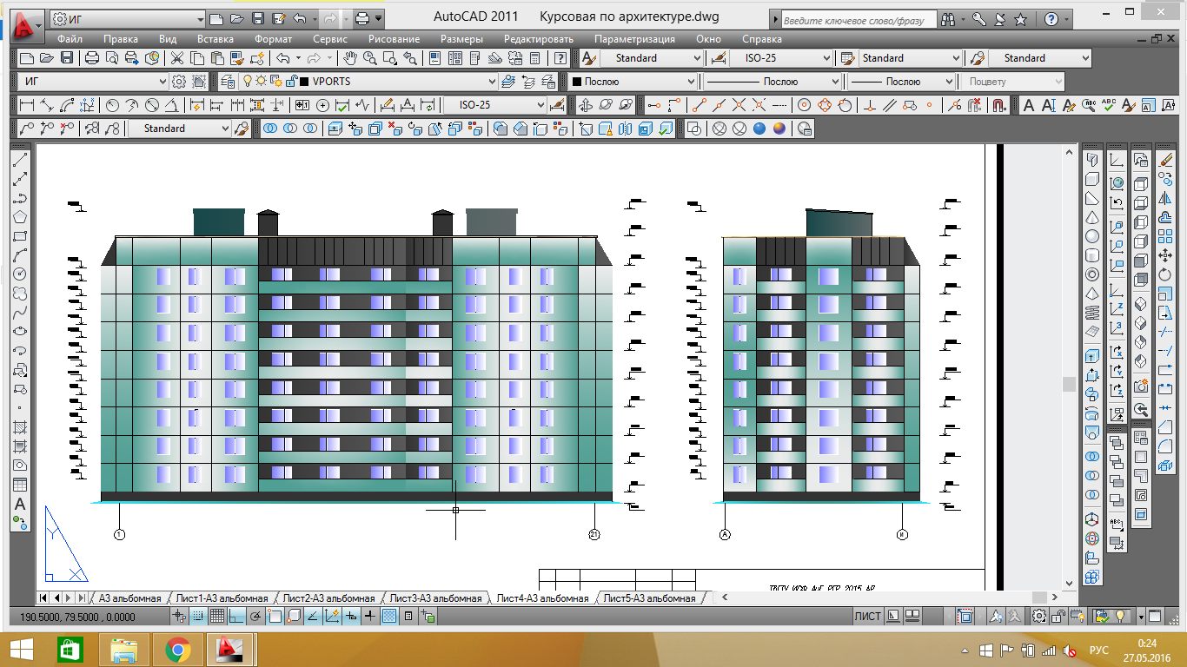Open the Параметризация menu

point(634,39)
